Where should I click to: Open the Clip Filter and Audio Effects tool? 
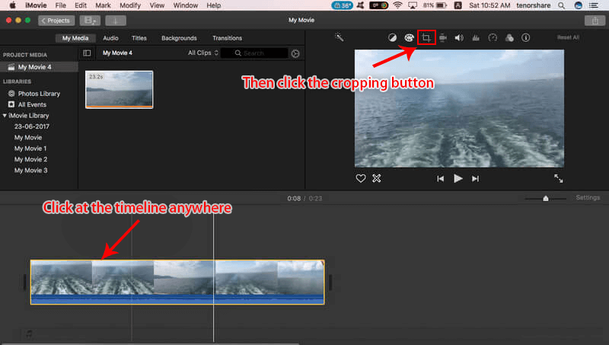pyautogui.click(x=509, y=37)
